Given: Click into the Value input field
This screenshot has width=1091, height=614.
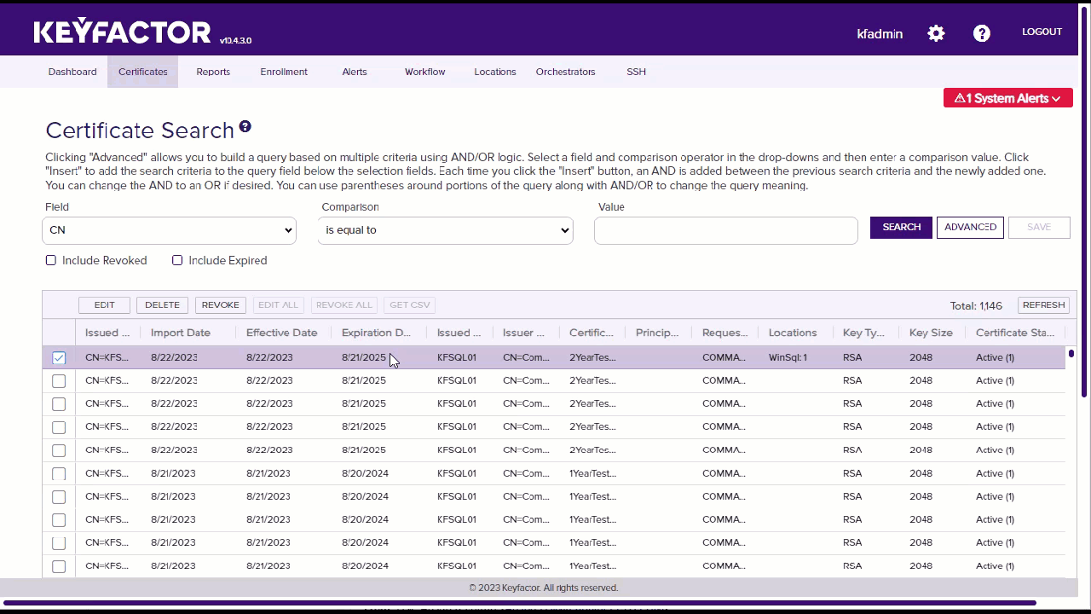Looking at the screenshot, I should tap(725, 230).
